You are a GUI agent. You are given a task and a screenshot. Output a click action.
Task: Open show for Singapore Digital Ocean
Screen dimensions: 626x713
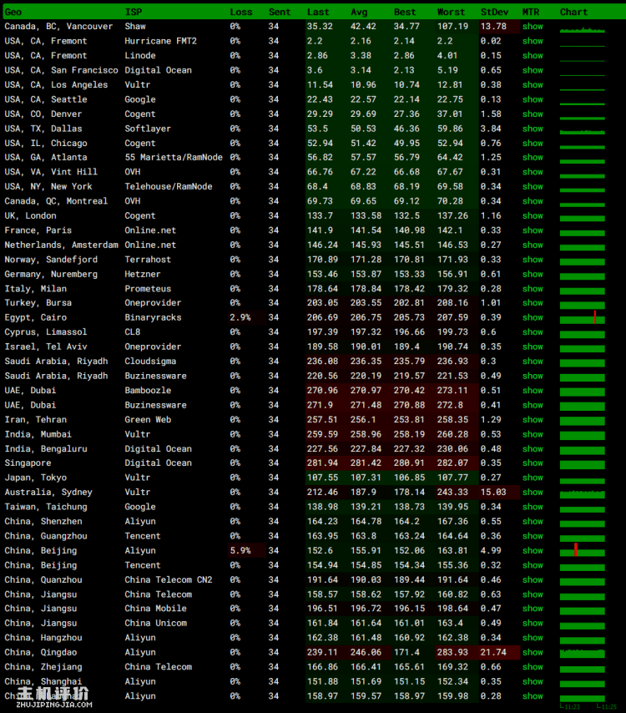point(533,463)
